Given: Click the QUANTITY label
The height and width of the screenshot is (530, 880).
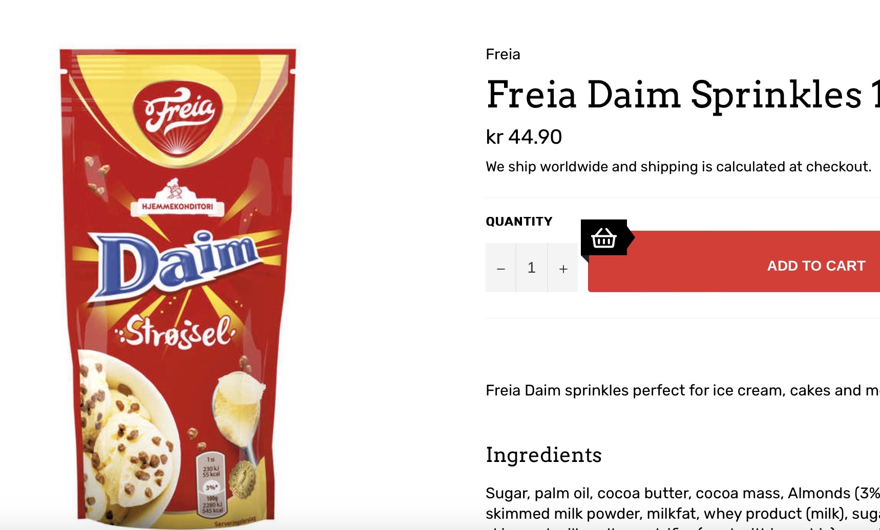Looking at the screenshot, I should 519,222.
